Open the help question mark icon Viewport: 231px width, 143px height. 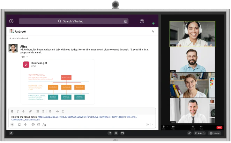tap(142, 21)
